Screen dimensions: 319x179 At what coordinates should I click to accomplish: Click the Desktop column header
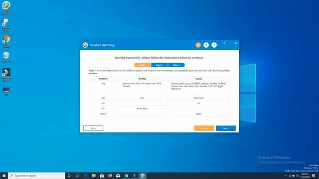coord(142,79)
